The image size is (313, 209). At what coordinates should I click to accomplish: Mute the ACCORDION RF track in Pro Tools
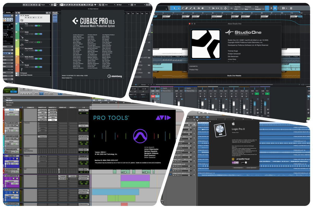17,178
